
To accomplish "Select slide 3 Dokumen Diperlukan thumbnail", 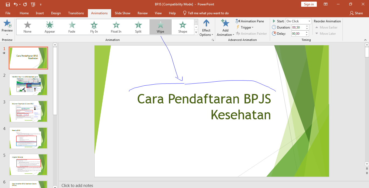I will [x=28, y=112].
